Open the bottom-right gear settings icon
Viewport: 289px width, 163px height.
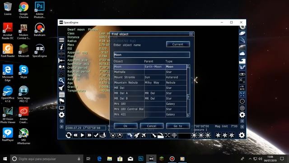click(x=242, y=135)
